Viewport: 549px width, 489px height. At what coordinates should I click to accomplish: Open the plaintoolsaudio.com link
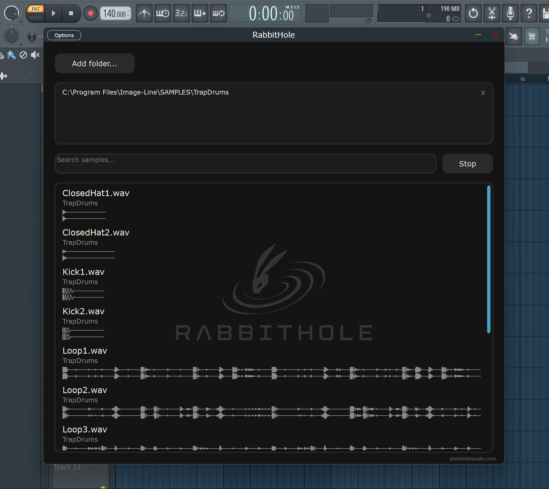(473, 459)
